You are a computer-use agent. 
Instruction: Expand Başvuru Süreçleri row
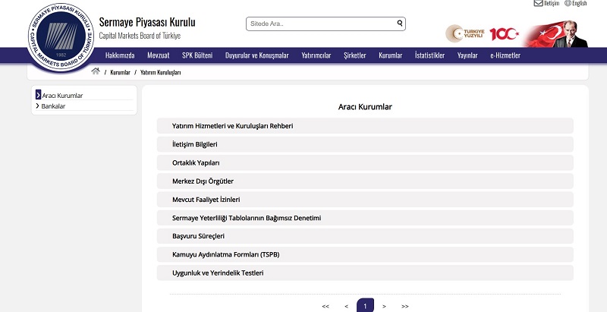365,236
